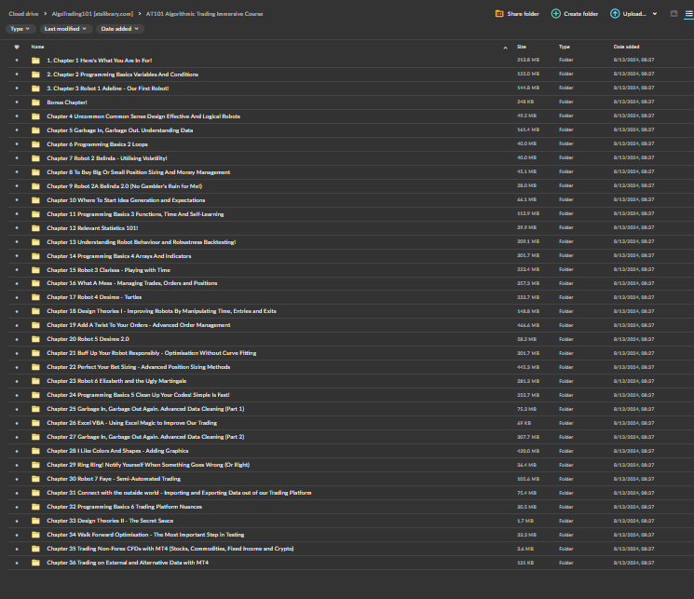
Task: Toggle Name sort order arrow
Action: 505,48
